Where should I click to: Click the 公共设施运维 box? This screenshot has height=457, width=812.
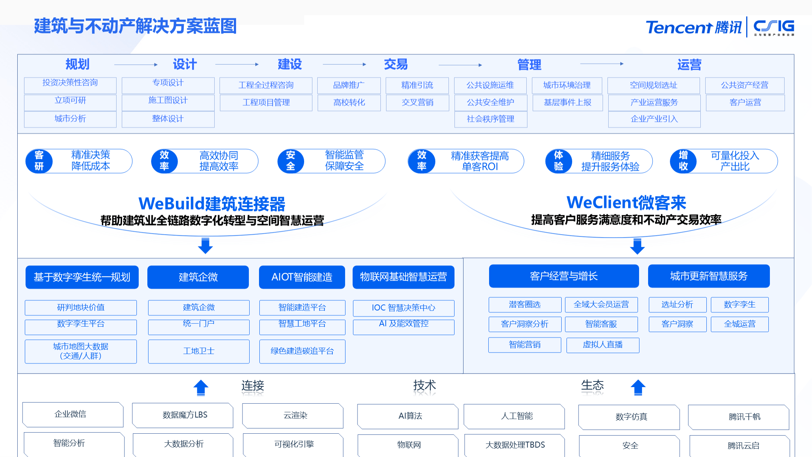tap(491, 85)
